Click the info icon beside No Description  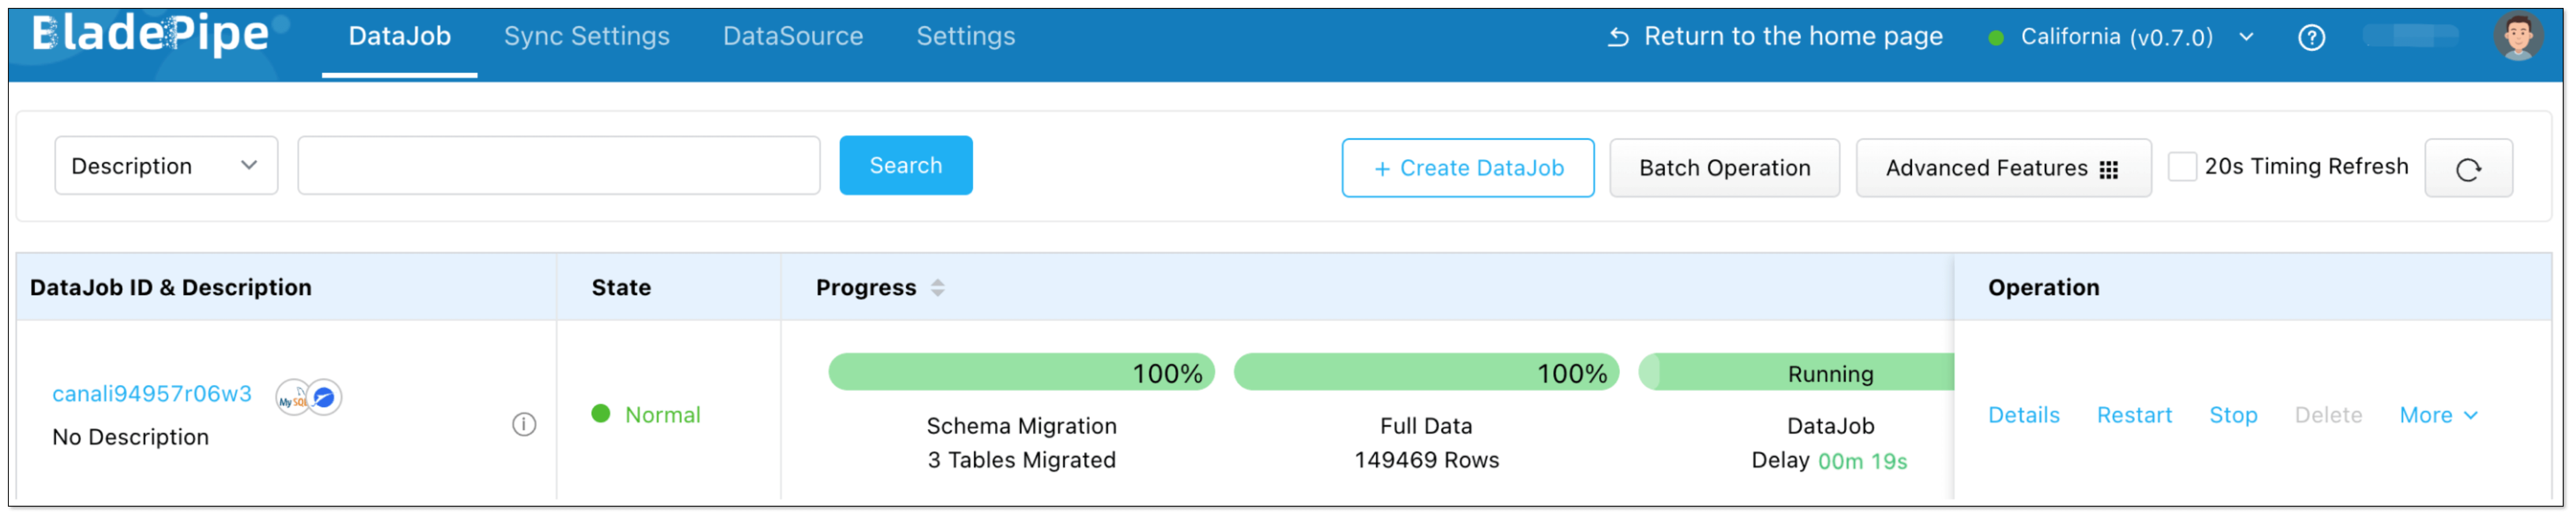524,424
